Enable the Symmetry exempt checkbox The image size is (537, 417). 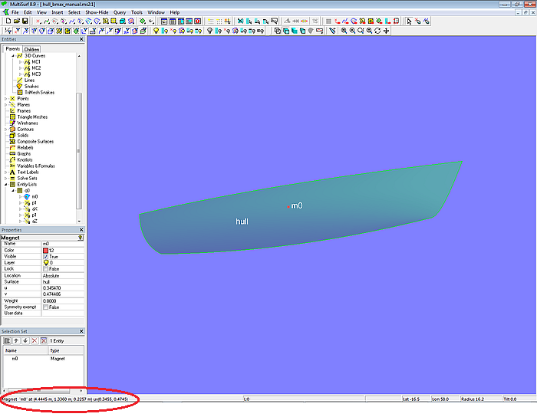[46, 307]
